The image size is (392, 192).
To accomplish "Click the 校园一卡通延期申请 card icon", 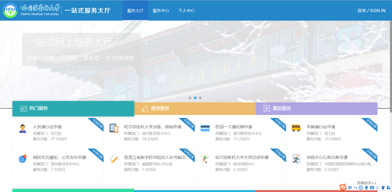I will (205, 128).
